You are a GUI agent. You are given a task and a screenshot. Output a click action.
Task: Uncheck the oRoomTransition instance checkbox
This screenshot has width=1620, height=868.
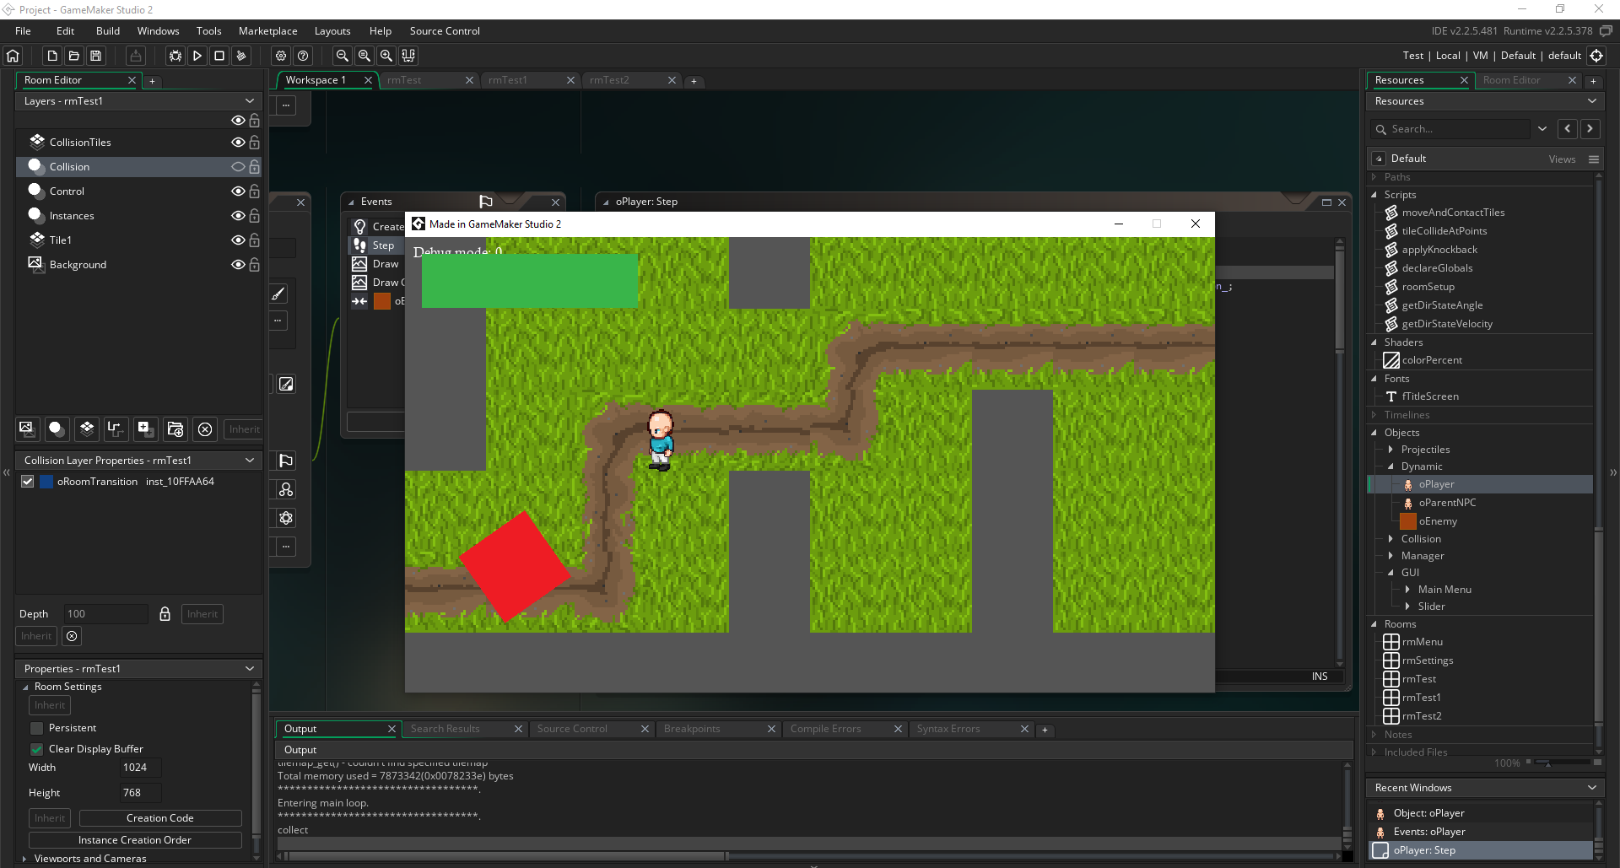click(x=28, y=482)
